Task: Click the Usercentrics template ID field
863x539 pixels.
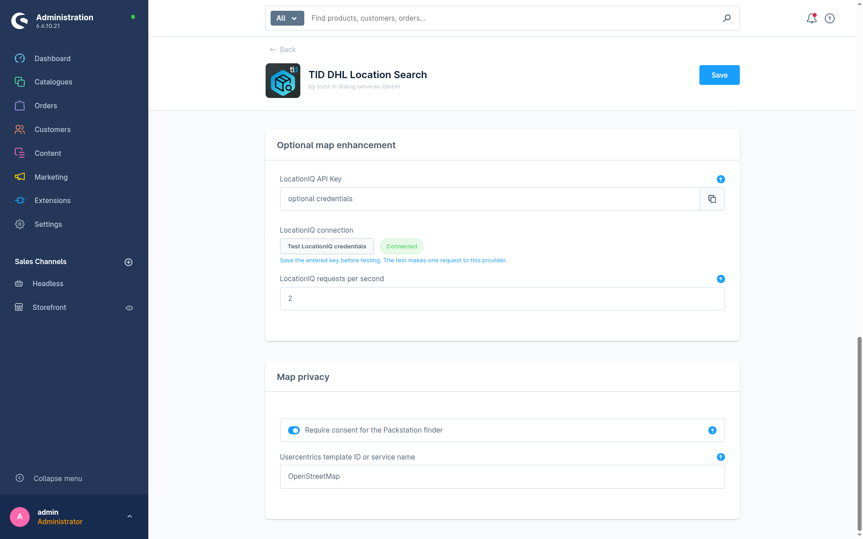Action: coord(502,477)
